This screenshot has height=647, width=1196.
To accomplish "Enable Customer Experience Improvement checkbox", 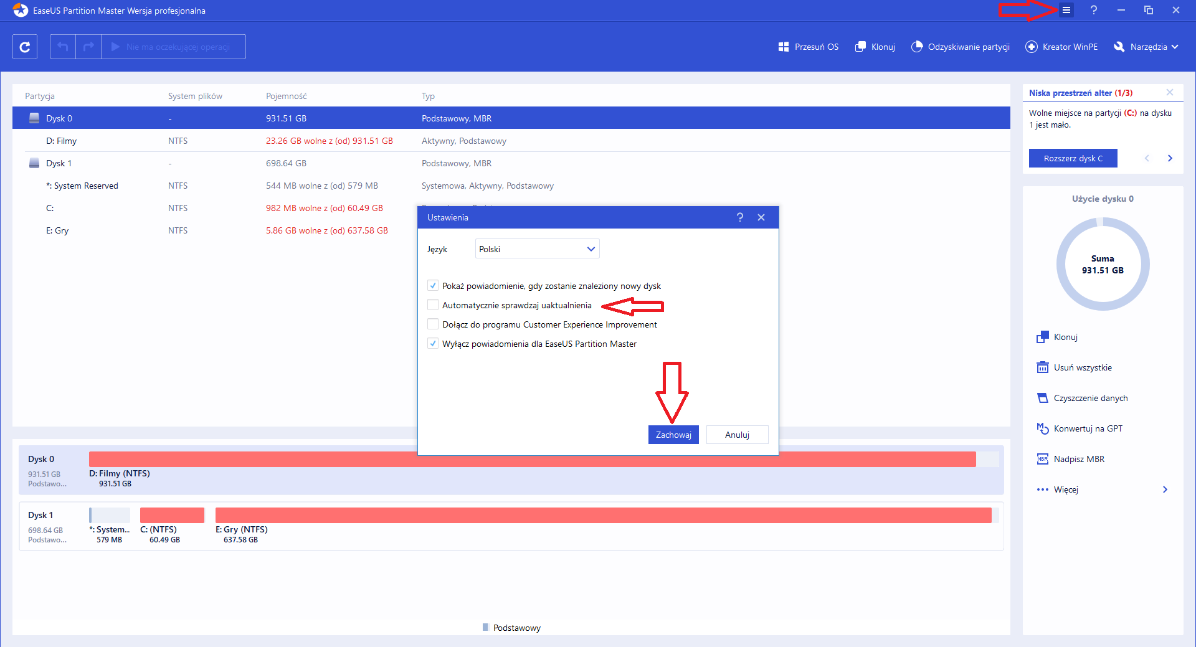I will pos(433,324).
